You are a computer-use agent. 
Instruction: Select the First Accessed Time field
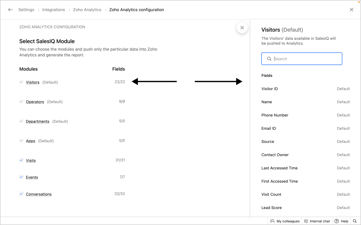pyautogui.click(x=306, y=181)
